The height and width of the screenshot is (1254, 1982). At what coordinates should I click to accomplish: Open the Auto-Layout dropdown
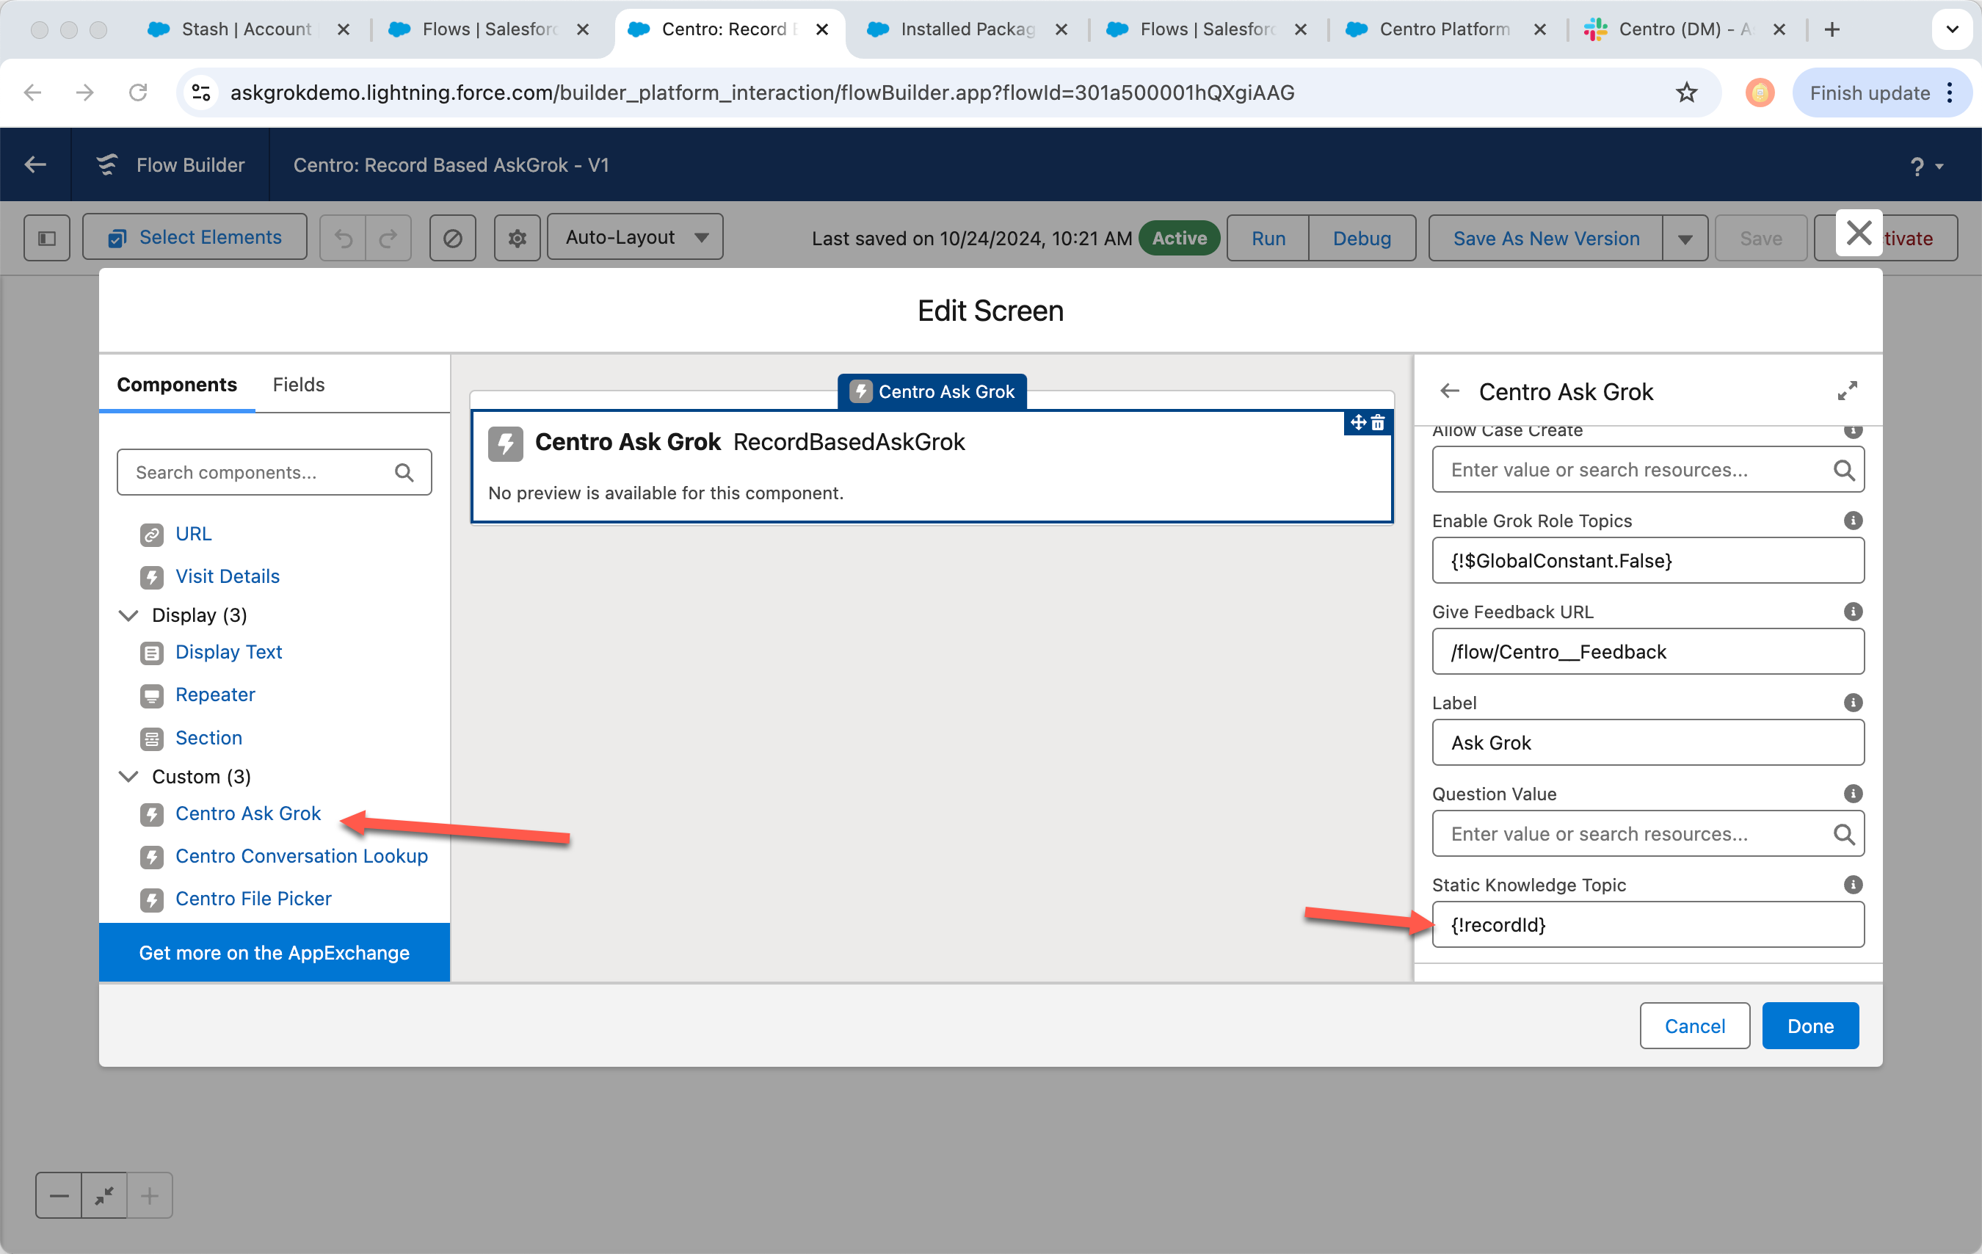tap(634, 238)
